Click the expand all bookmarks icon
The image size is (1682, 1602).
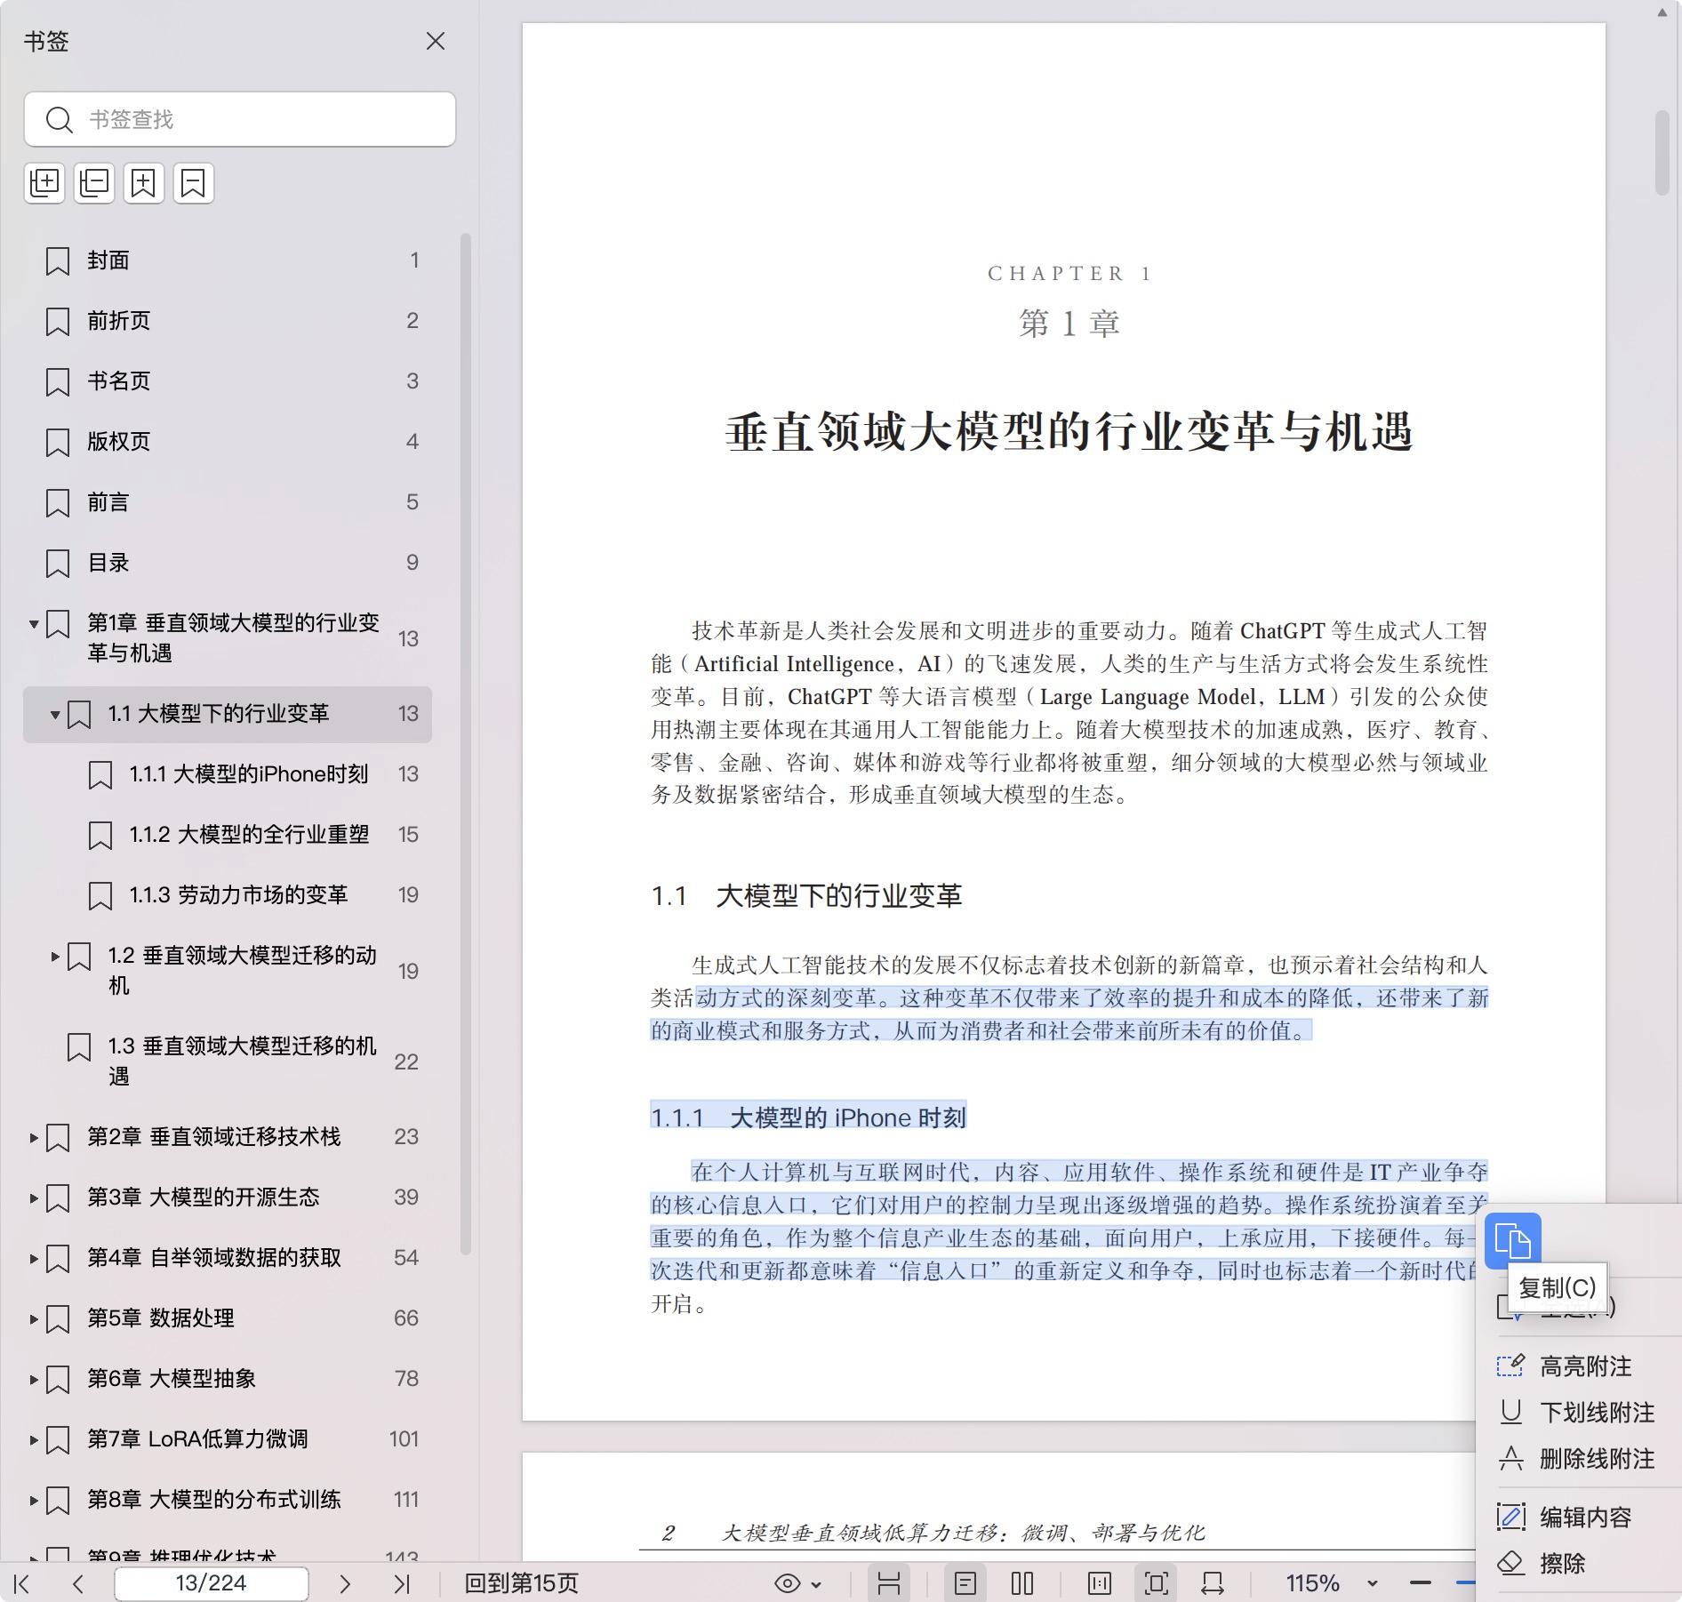click(x=44, y=183)
